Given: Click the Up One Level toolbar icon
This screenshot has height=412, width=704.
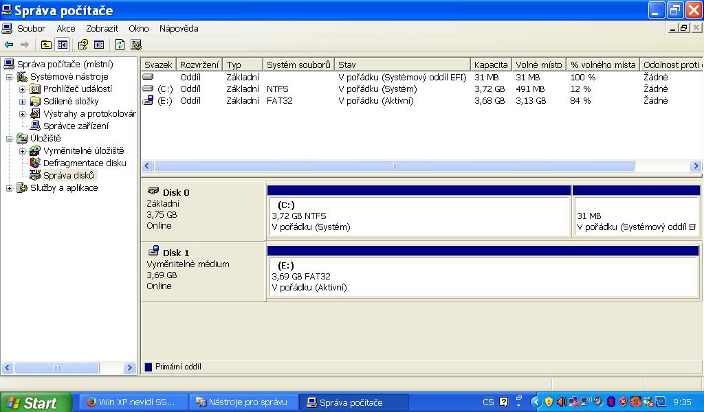Looking at the screenshot, I should coord(46,45).
